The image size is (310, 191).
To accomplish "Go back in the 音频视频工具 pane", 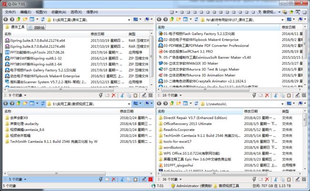I will pos(6,104).
